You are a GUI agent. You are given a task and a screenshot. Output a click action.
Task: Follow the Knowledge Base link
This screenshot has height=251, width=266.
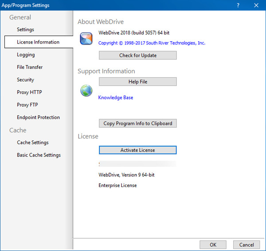[x=116, y=98]
